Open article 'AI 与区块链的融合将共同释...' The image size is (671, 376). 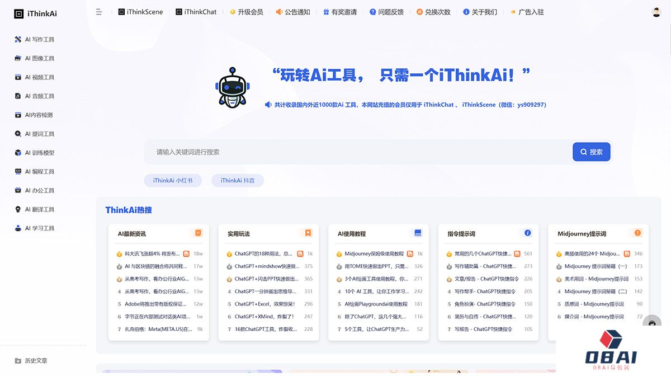(157, 266)
